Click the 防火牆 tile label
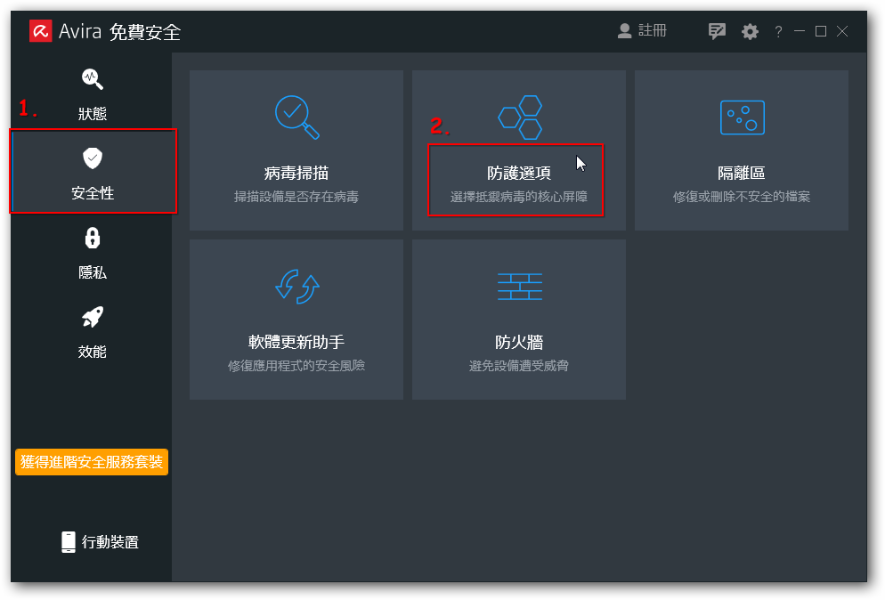This screenshot has width=885, height=600. coord(519,343)
